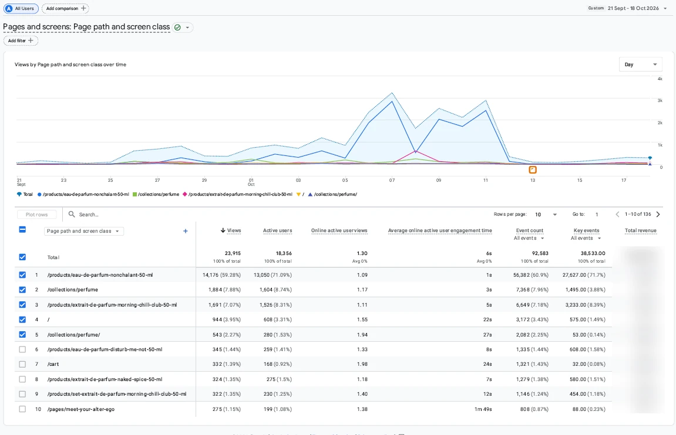The image size is (676, 435).
Task: Open Key events All events dropdown
Action: [586, 239]
